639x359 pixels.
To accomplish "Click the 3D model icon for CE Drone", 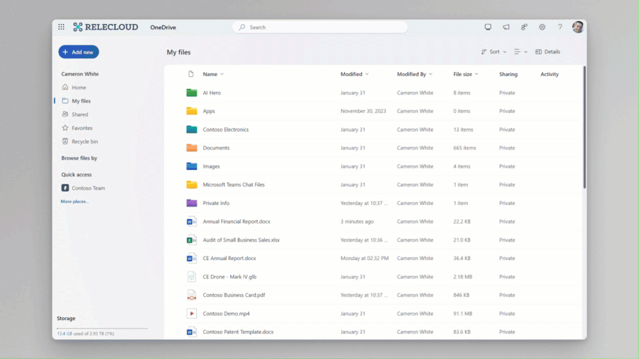I will point(191,277).
